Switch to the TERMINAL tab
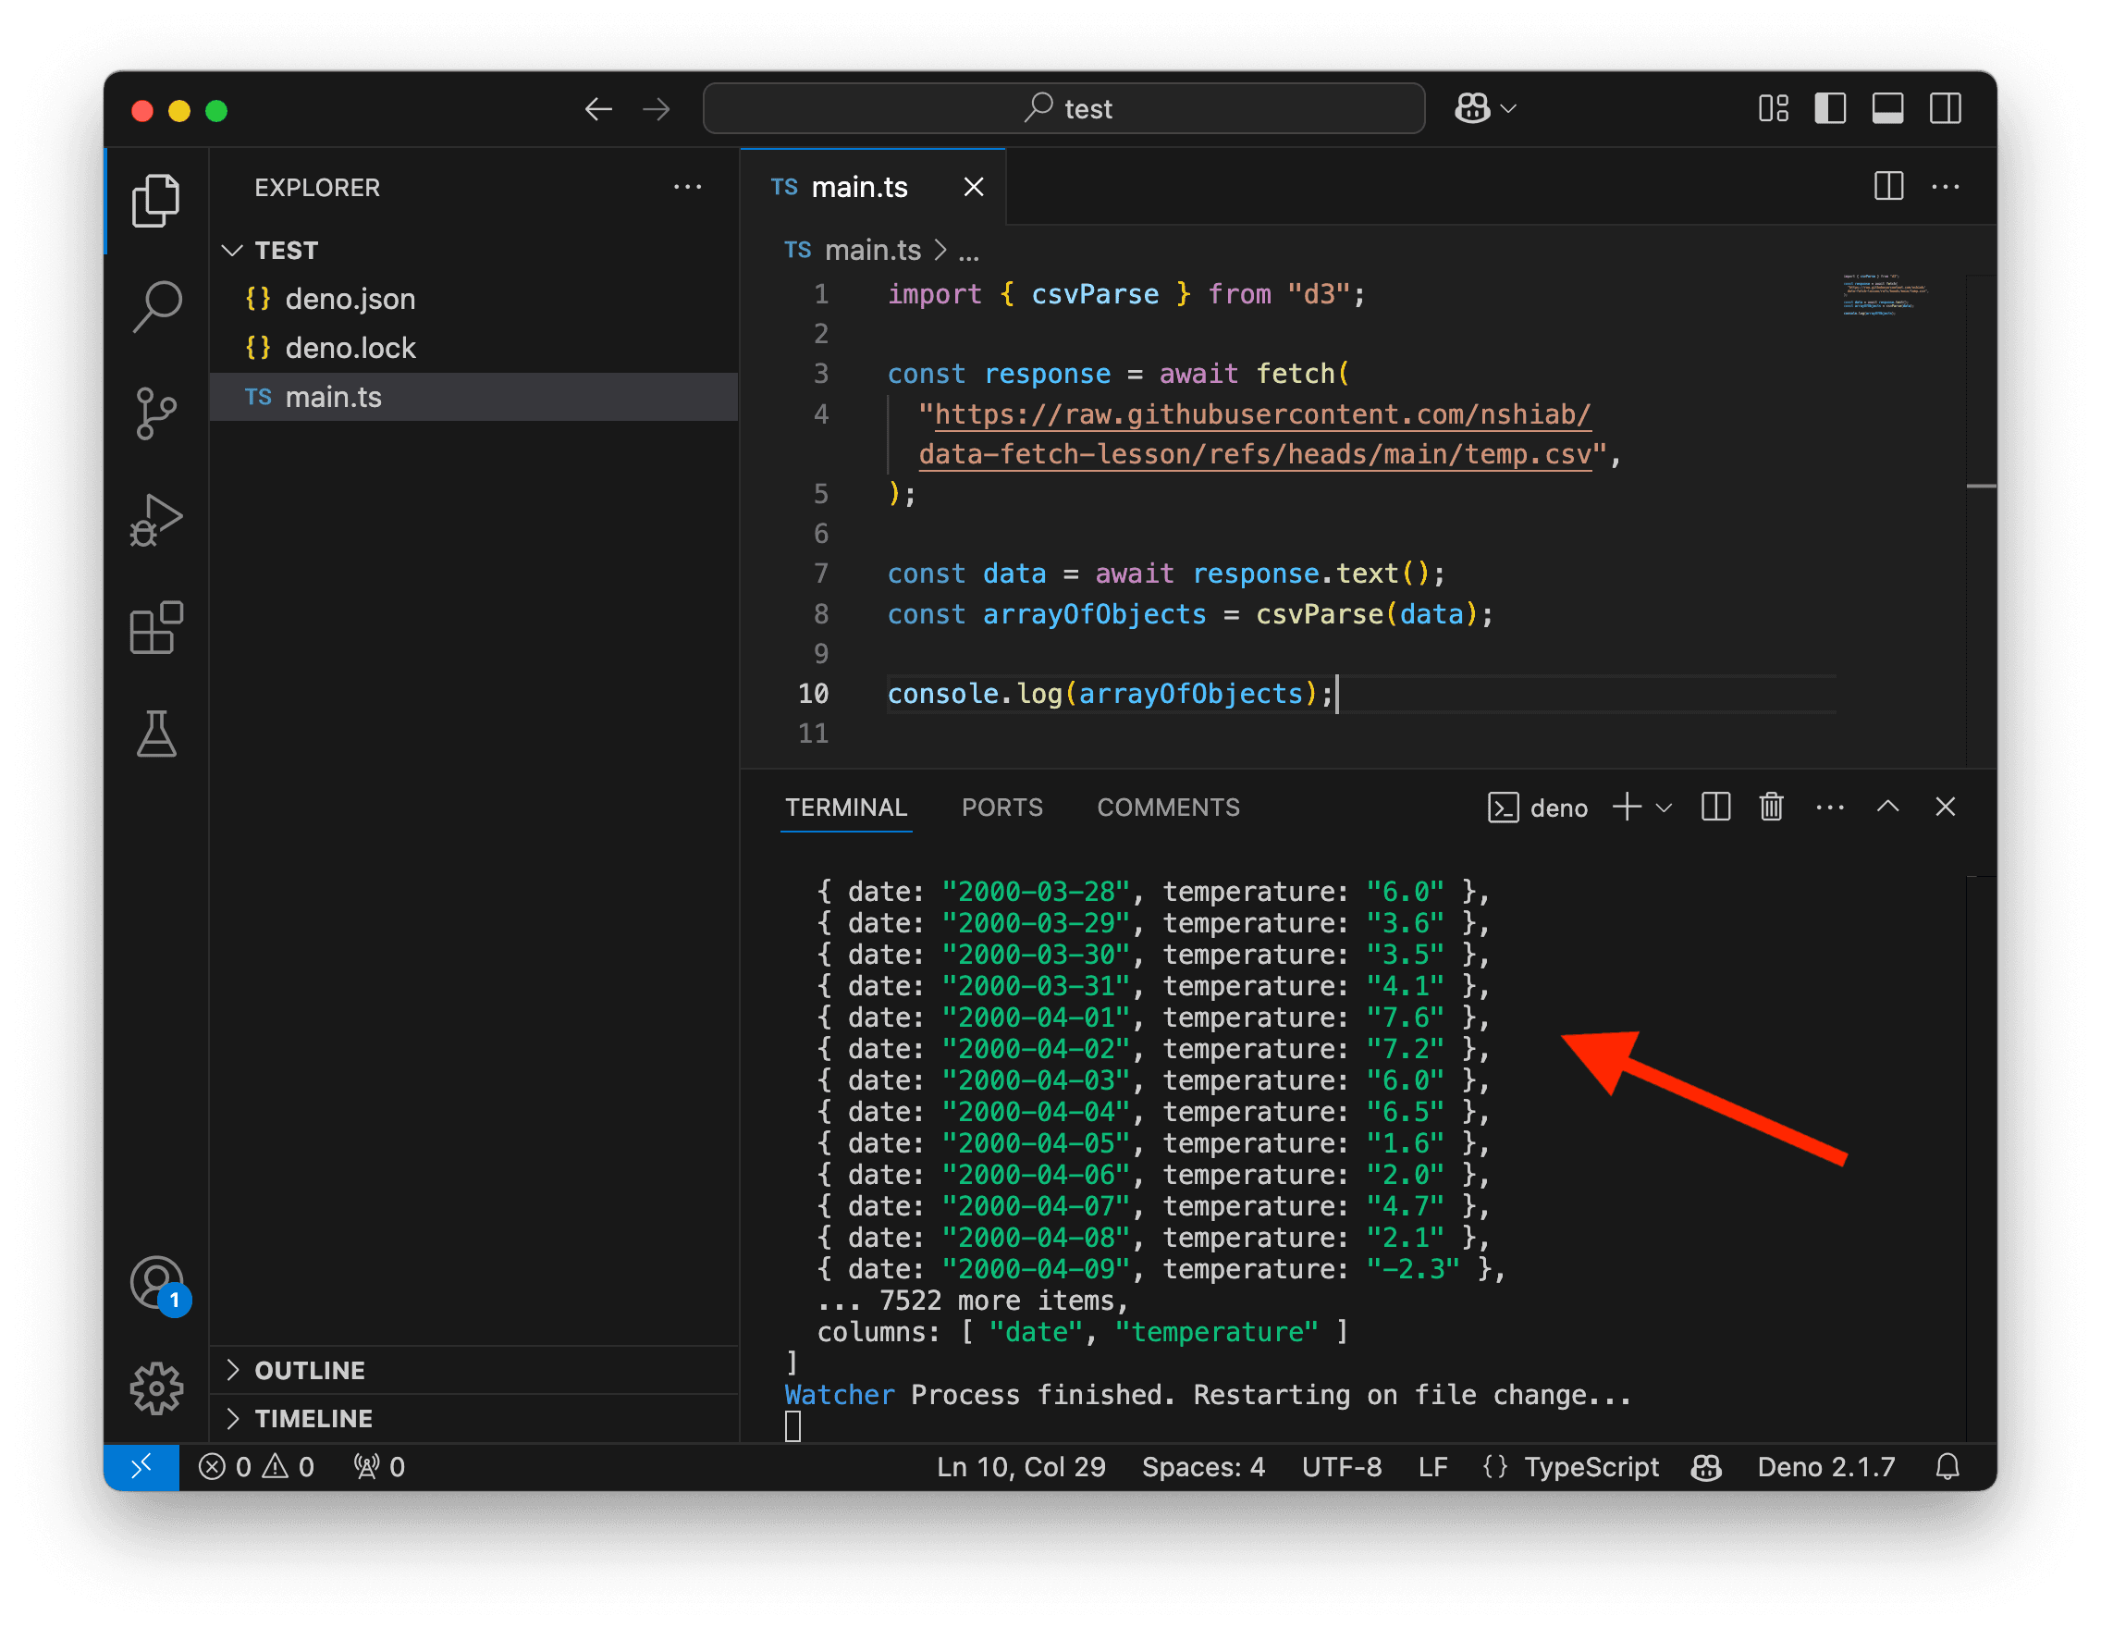This screenshot has width=2101, height=1628. (845, 808)
